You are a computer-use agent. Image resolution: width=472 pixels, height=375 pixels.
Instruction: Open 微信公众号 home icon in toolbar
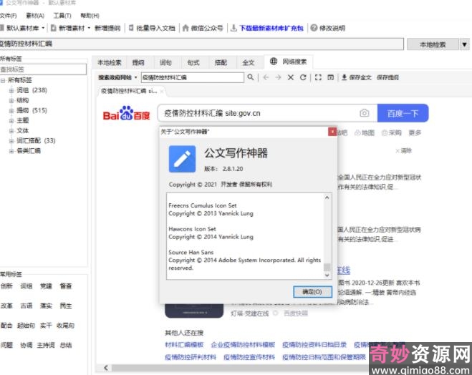pos(186,28)
